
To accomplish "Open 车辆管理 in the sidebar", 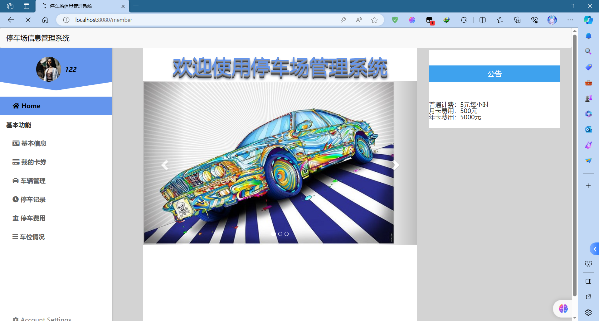I will 29,181.
